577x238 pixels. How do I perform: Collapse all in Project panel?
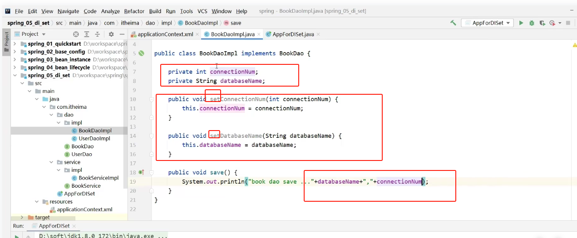[97, 34]
